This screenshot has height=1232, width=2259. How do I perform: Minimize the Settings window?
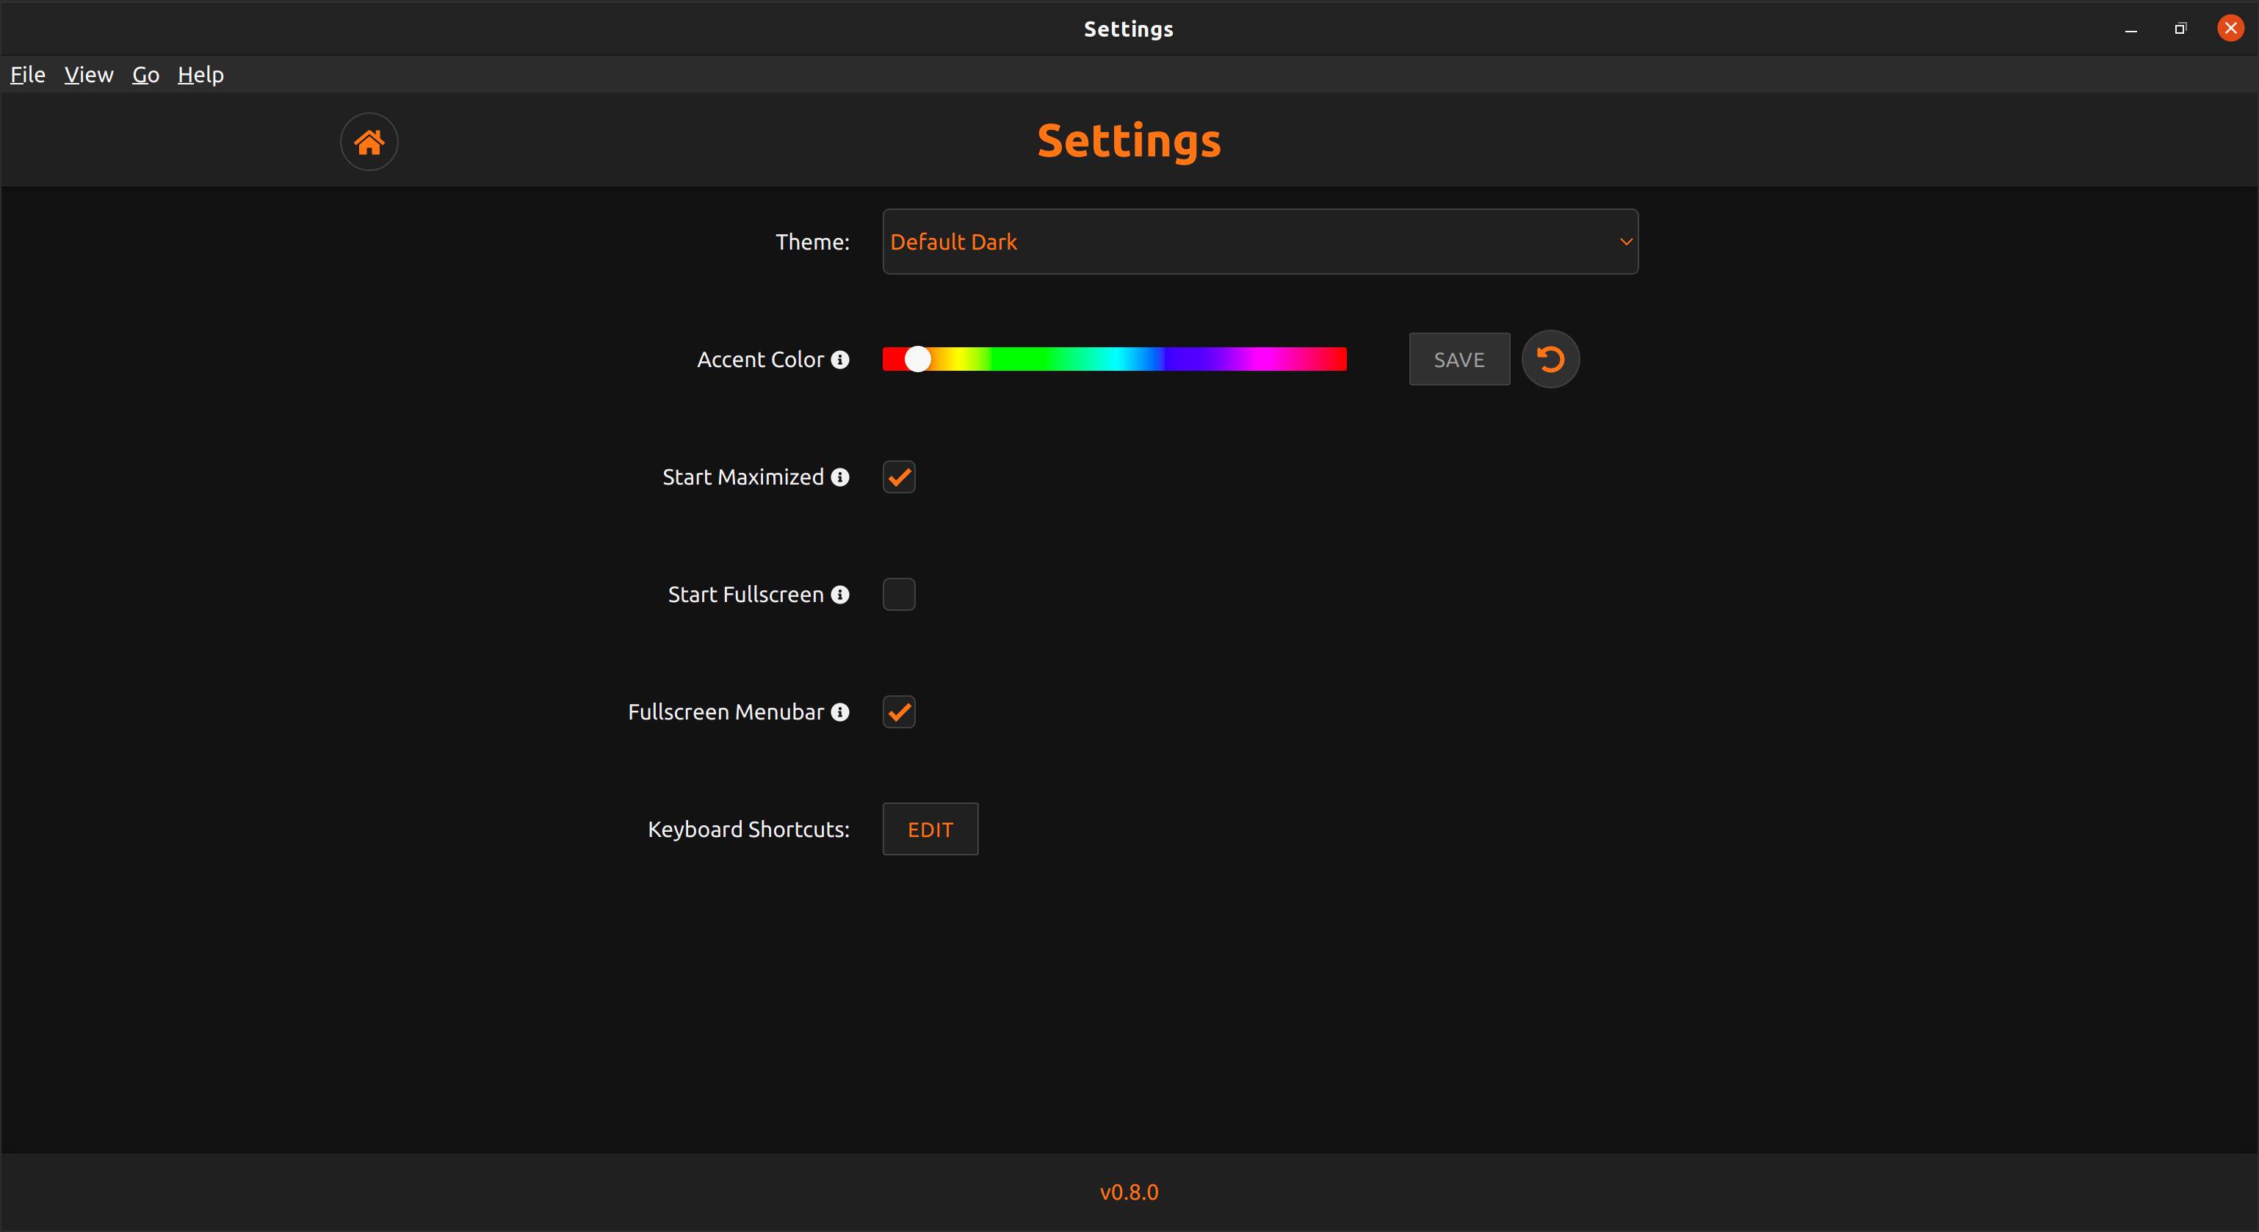tap(2131, 29)
